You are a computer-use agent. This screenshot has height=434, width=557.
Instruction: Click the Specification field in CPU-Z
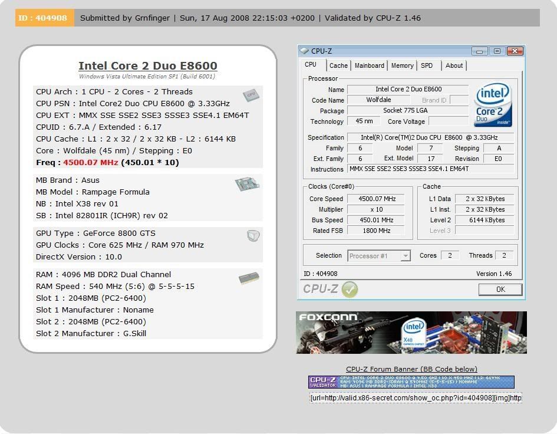point(430,137)
